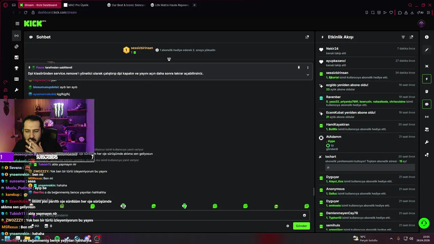Select eyupkazanci follow event

pyautogui.click(x=368, y=63)
